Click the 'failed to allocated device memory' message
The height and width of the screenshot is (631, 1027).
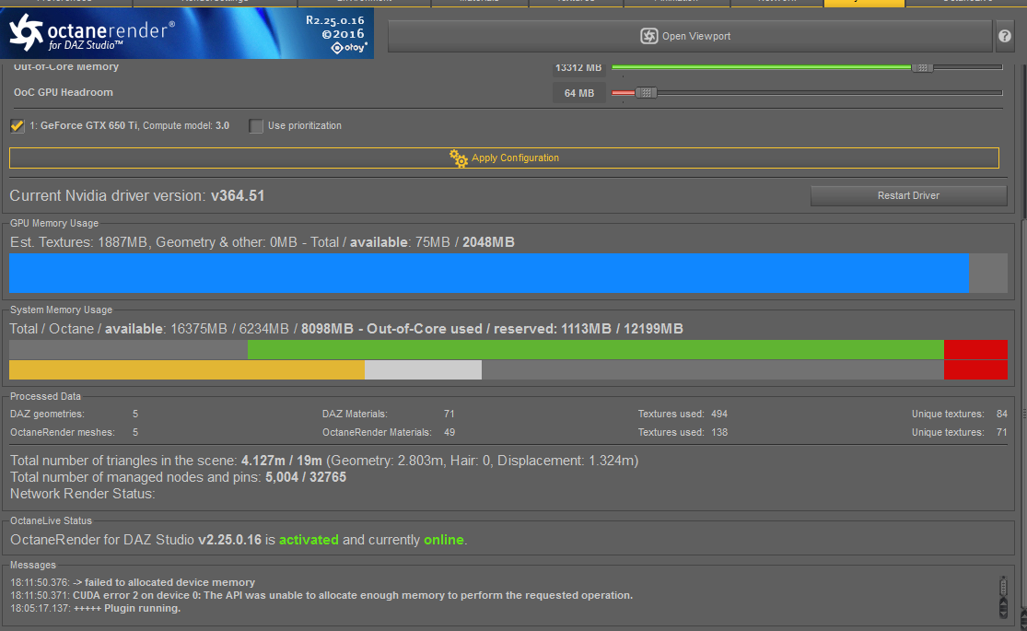click(133, 582)
